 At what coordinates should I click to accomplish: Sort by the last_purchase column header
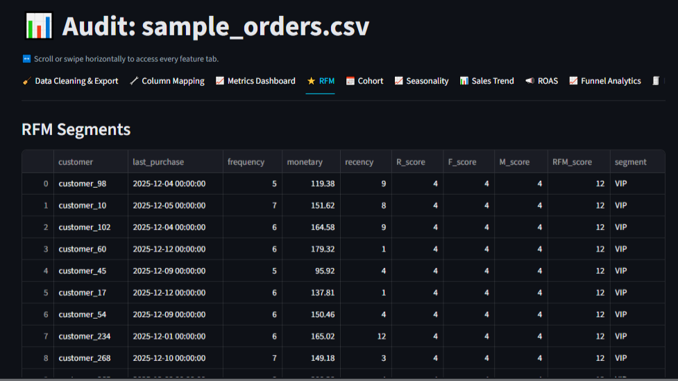click(176, 162)
